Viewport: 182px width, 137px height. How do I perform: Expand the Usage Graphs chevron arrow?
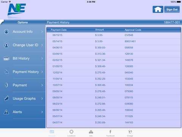[x=42, y=99]
